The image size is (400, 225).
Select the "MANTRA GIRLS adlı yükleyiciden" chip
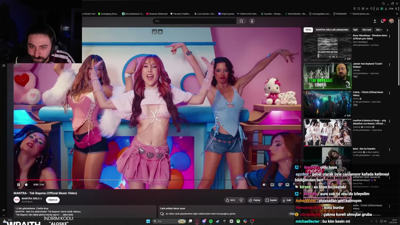coord(332,30)
